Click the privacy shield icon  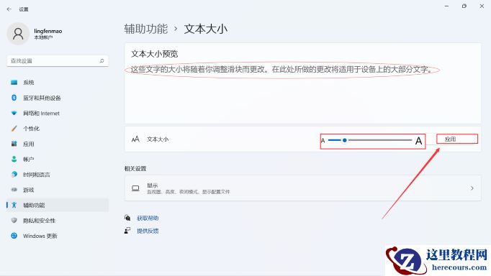tap(14, 221)
